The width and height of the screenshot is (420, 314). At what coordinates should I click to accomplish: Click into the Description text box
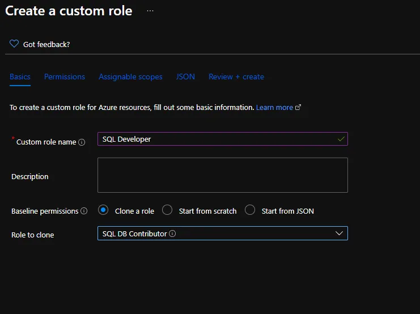click(222, 175)
